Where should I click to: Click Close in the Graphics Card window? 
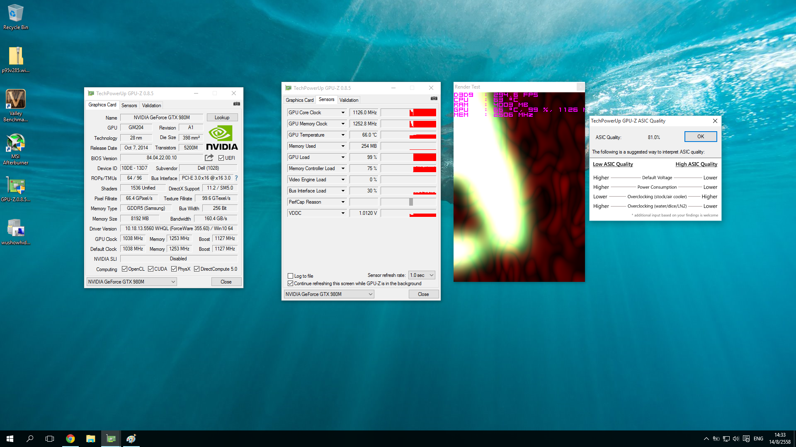tap(226, 282)
